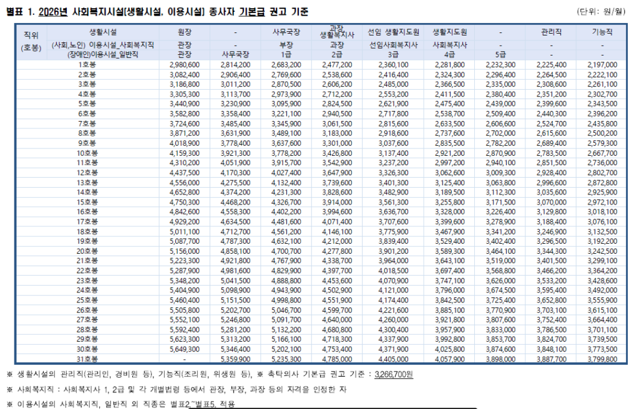Viewport: 639px width, 409px height.
Task: Select the '(단위: 원/월)' unit note
Action: (x=601, y=11)
